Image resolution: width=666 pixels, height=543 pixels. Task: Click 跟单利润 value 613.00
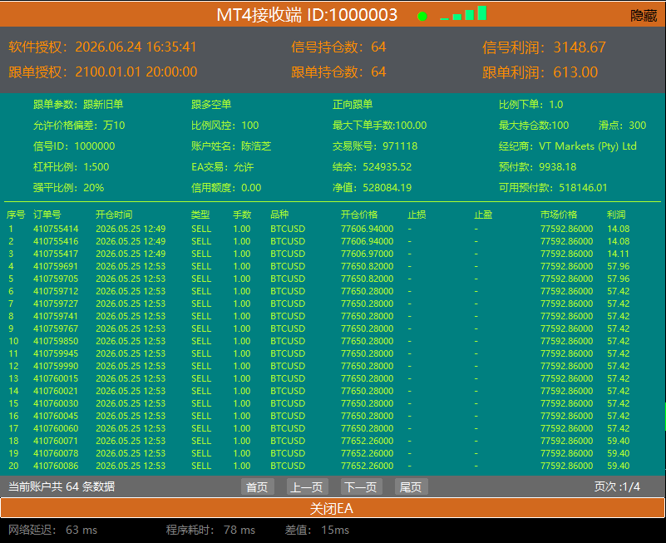575,72
